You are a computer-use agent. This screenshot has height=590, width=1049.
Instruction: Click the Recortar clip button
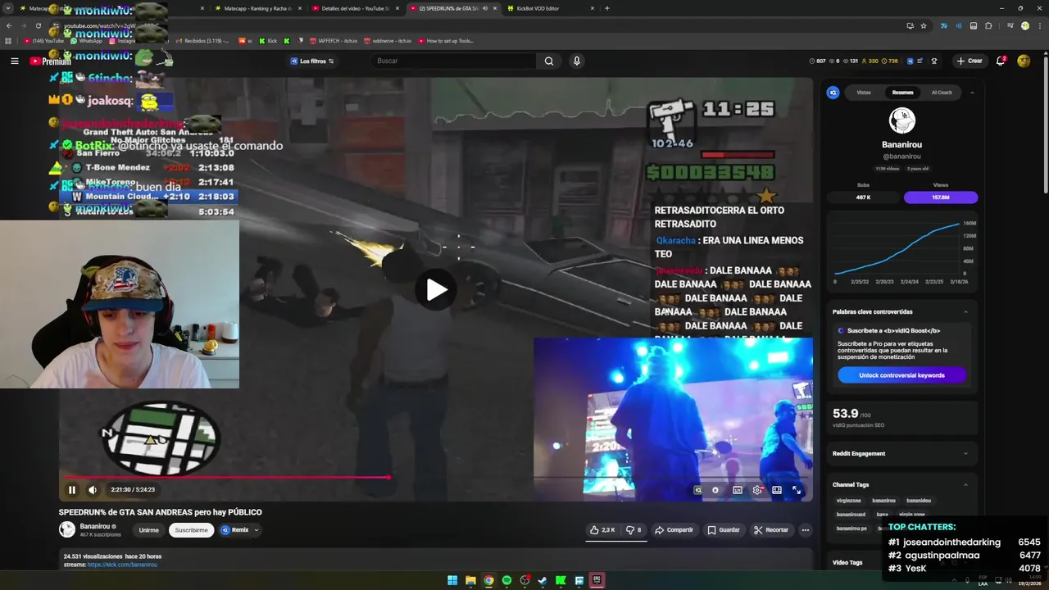(771, 530)
